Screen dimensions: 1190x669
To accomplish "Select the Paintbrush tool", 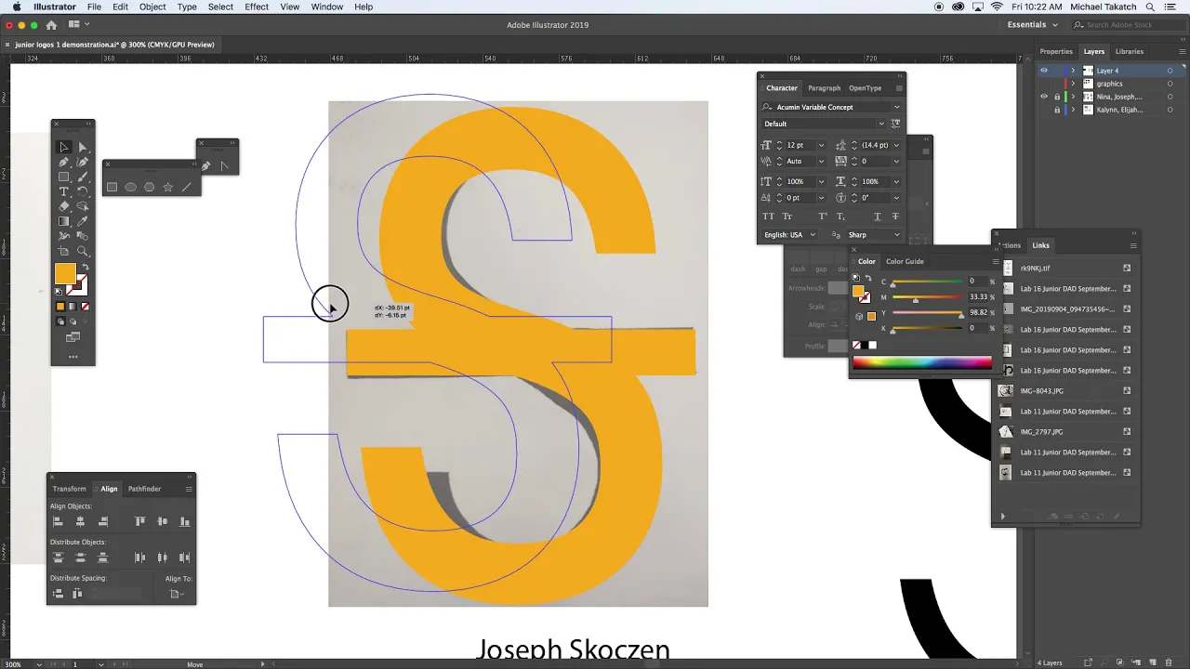I will click(83, 177).
